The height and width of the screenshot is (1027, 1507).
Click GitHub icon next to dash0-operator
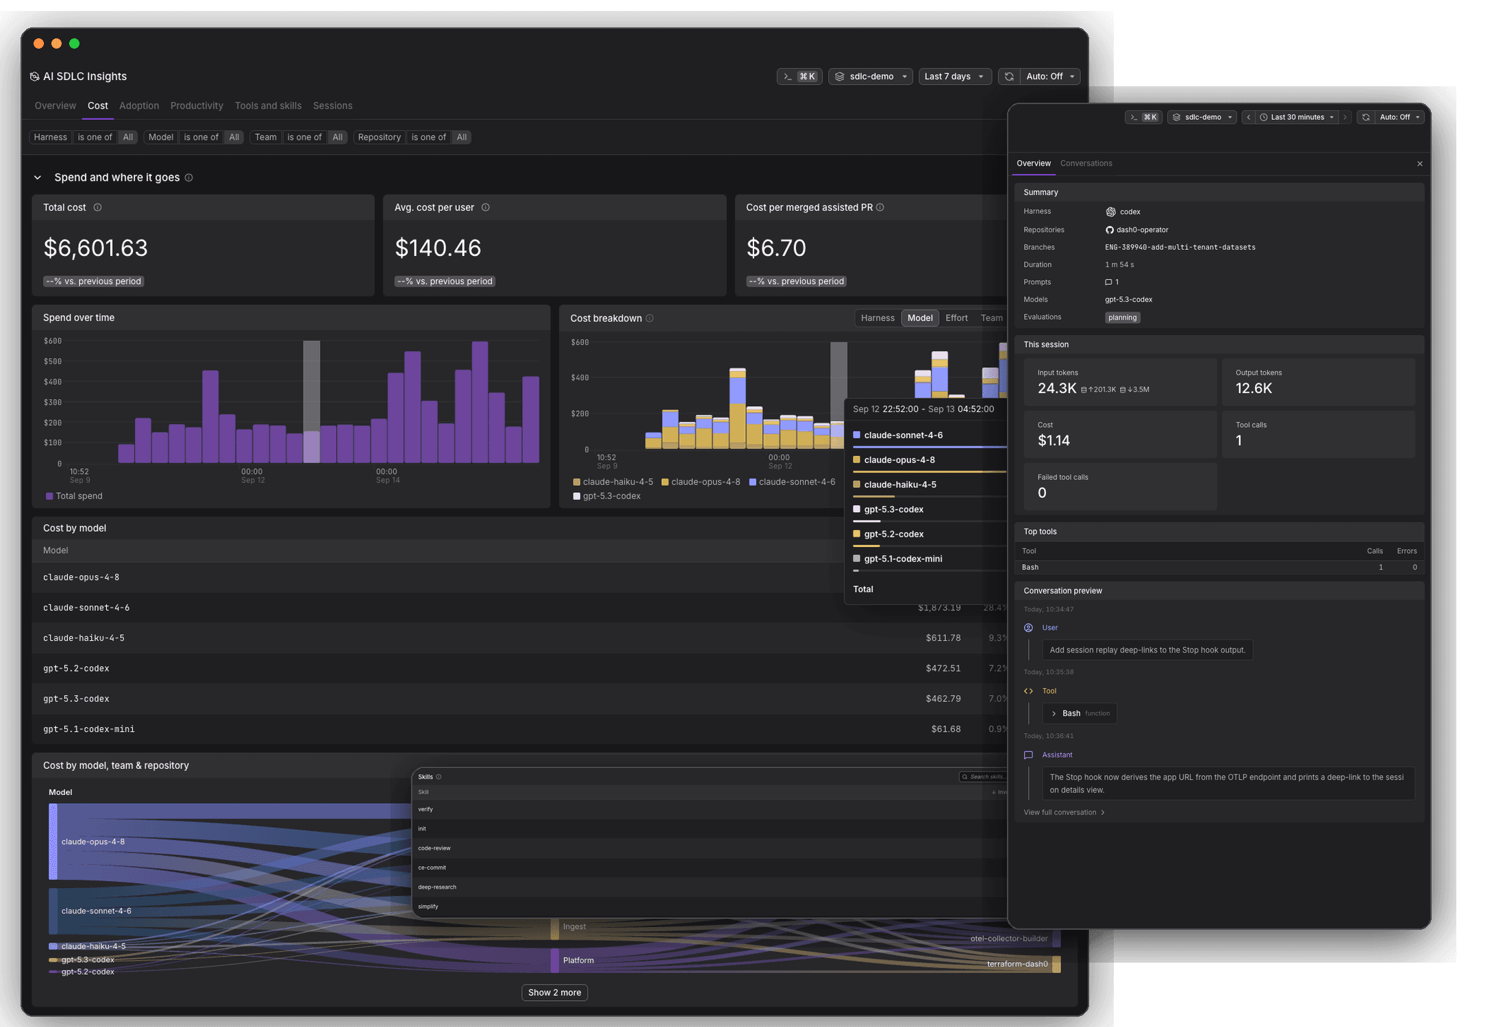tap(1110, 230)
